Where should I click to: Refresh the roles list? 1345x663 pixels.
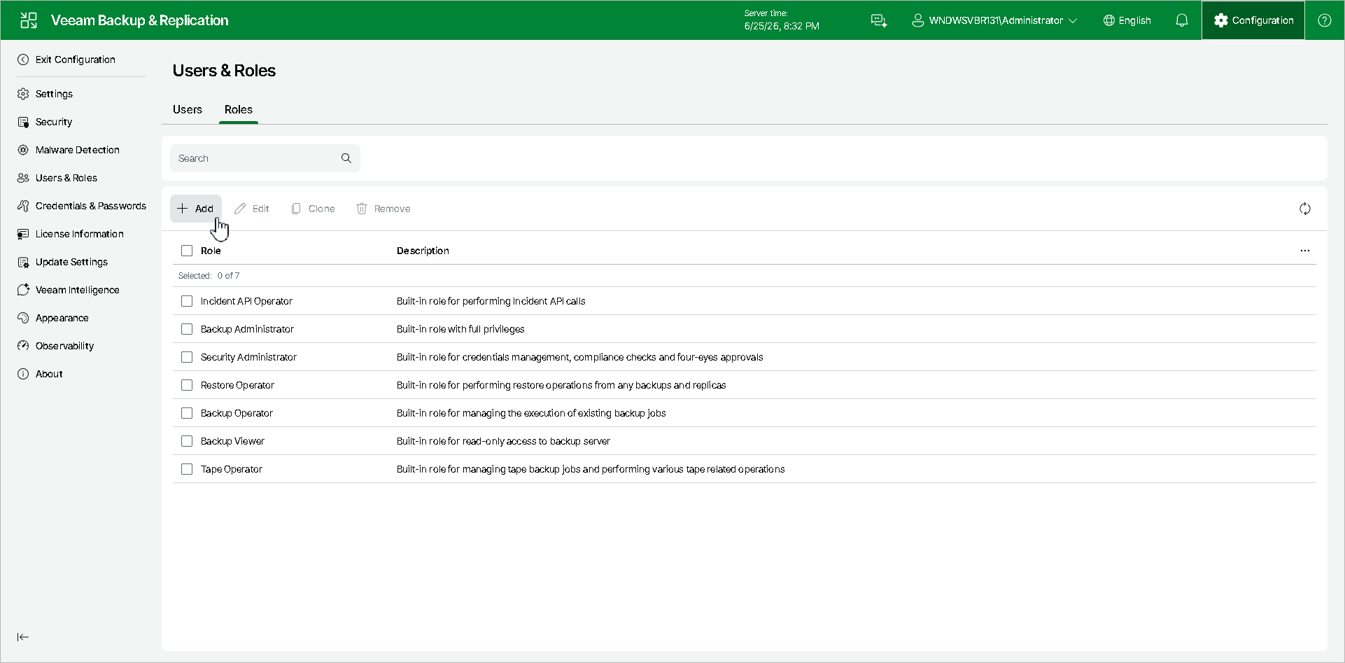(x=1305, y=209)
